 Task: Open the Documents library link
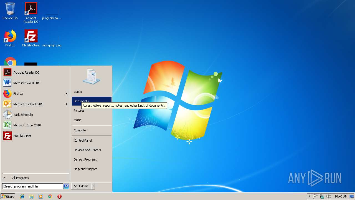pos(92,101)
